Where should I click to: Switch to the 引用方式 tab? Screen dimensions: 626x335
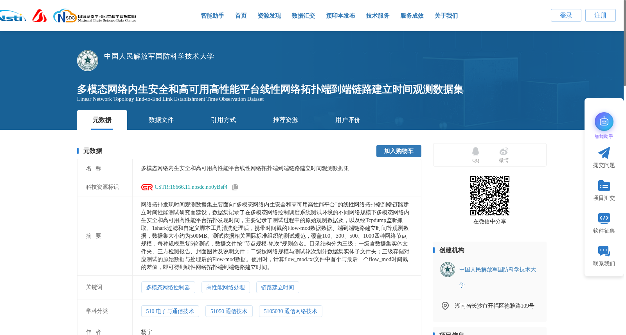pyautogui.click(x=223, y=120)
